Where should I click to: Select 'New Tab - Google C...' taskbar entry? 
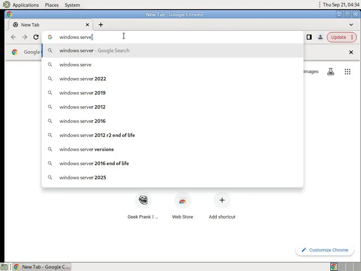coord(42,267)
